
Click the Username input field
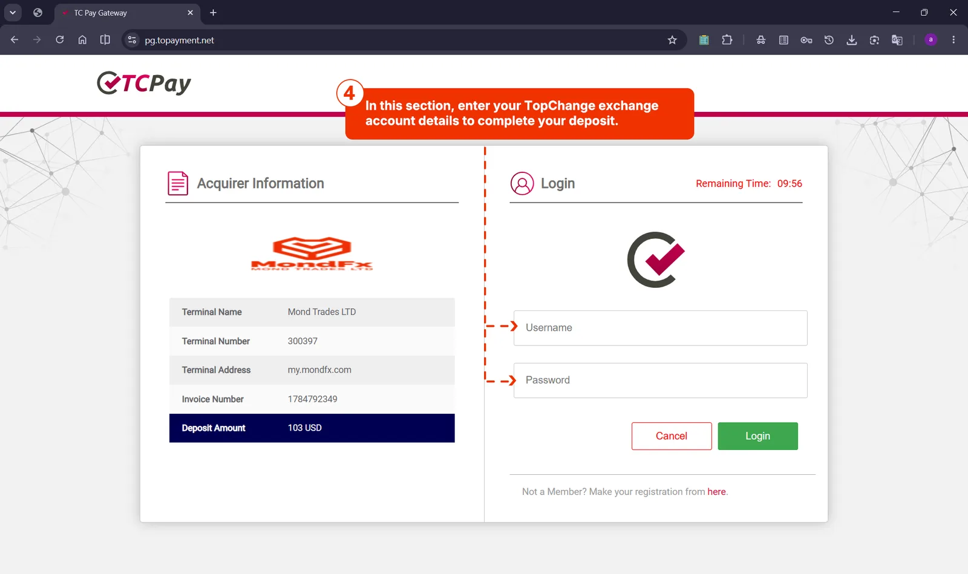click(x=660, y=328)
